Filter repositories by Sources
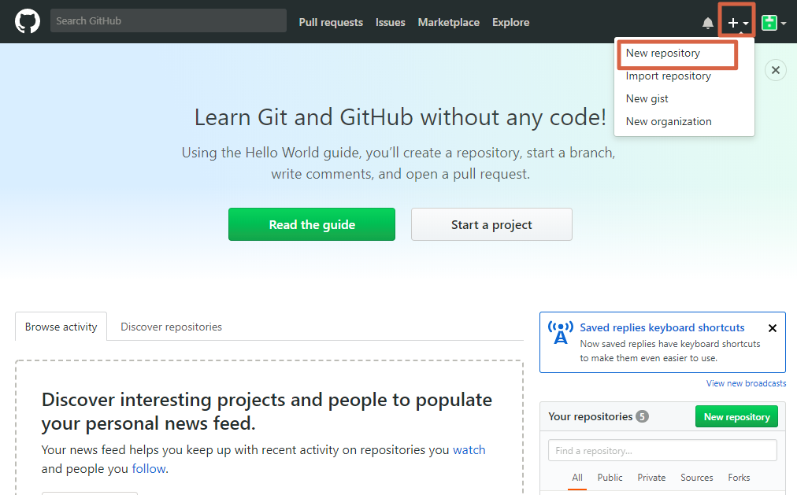Image resolution: width=797 pixels, height=495 pixels. (x=696, y=478)
